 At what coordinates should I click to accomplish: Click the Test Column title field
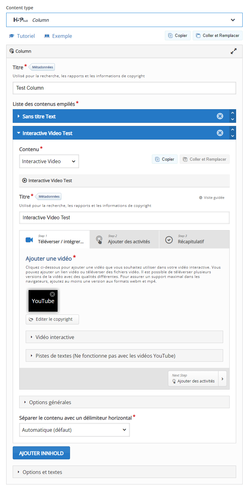(x=124, y=88)
